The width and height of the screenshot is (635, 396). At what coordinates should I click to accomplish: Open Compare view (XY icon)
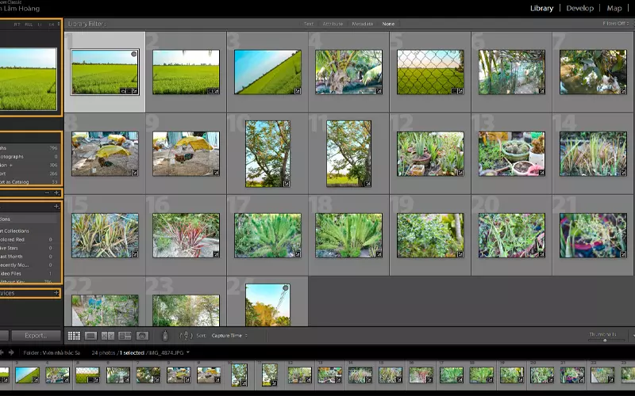coord(108,336)
